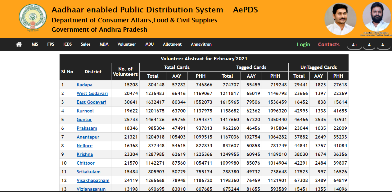
Task: Open the Anantapur district link
Action: pyautogui.click(x=88, y=137)
